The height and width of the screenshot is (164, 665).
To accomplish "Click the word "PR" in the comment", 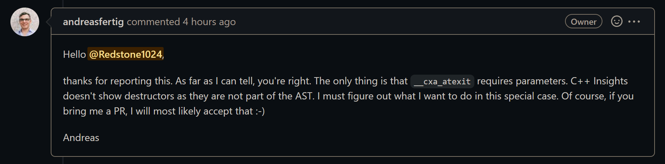I will (x=119, y=111).
